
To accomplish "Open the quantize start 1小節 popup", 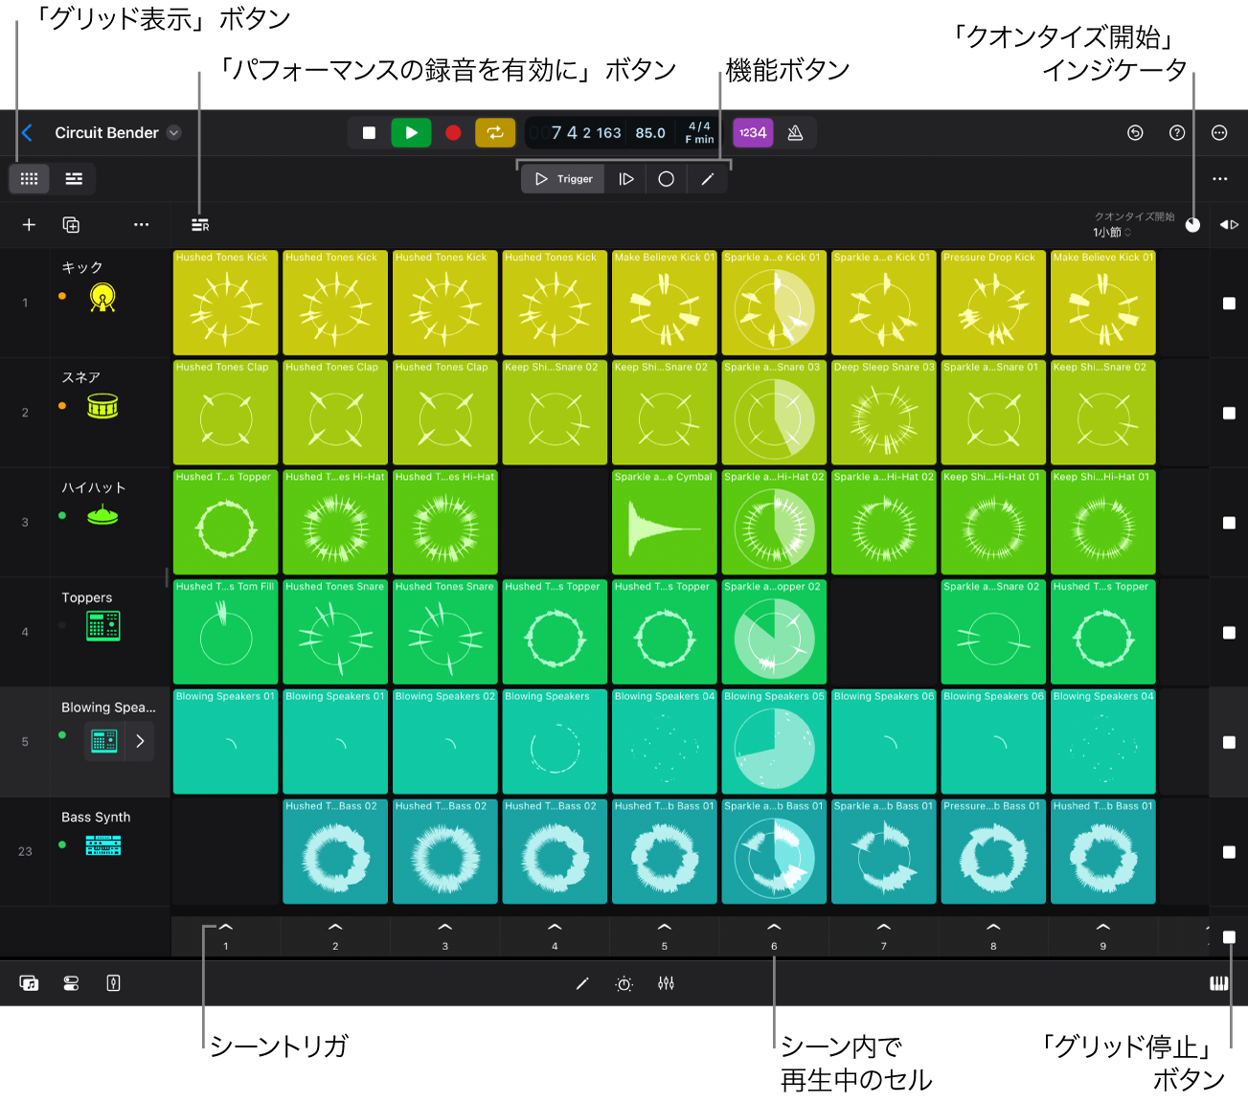I will click(1112, 233).
